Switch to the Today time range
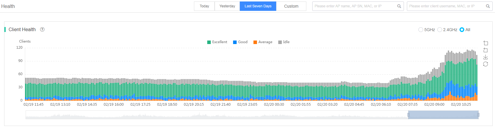The image size is (495, 128). (x=204, y=6)
